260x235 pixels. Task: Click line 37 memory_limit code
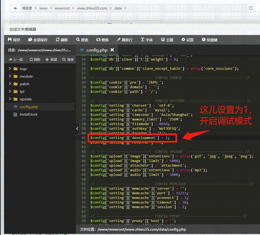pos(136,119)
